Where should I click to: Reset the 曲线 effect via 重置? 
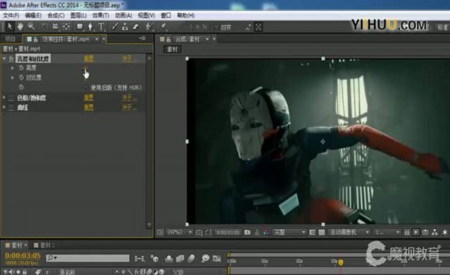pyautogui.click(x=89, y=108)
